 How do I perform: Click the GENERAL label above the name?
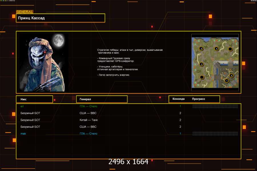tap(25, 12)
